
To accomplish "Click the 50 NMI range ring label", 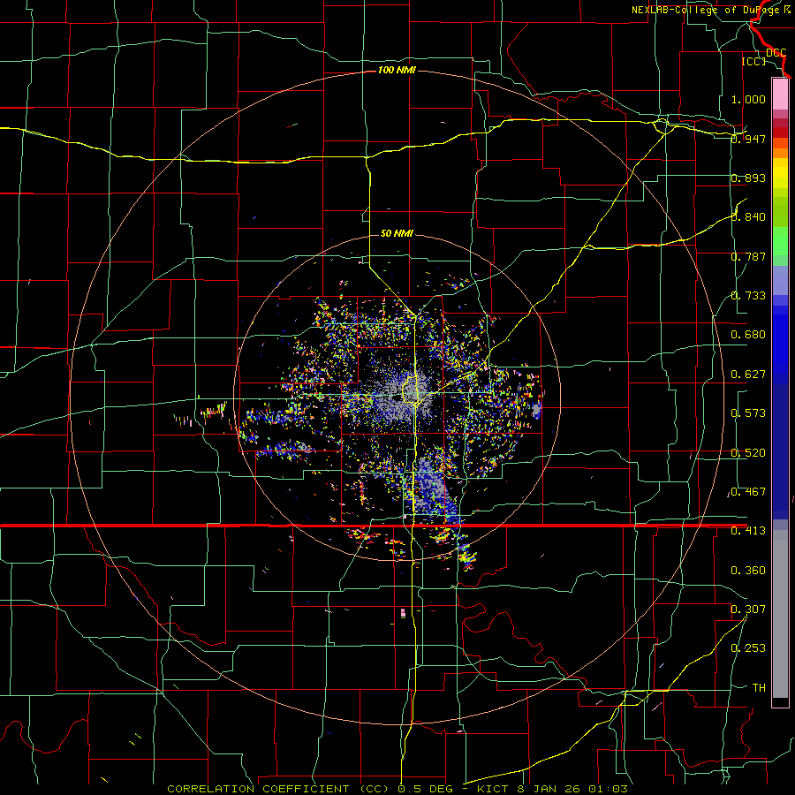I will [397, 233].
